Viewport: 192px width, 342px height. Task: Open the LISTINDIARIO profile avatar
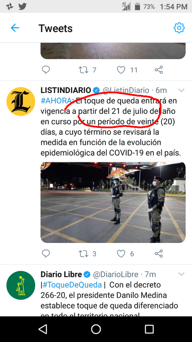pos(21,102)
